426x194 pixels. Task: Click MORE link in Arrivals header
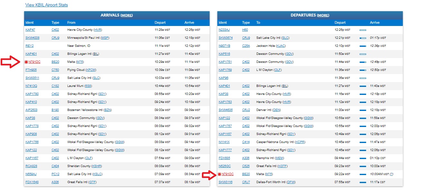tap(127, 15)
